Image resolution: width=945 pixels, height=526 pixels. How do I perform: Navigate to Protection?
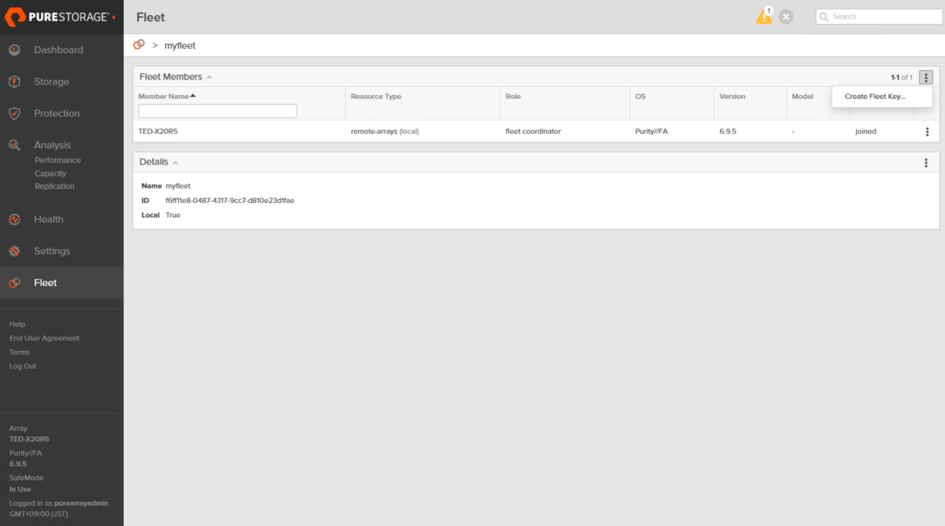(x=57, y=113)
